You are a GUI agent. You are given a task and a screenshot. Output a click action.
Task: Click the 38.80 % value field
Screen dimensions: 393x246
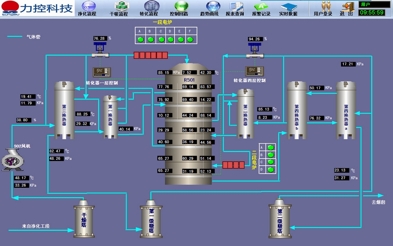tap(24, 120)
